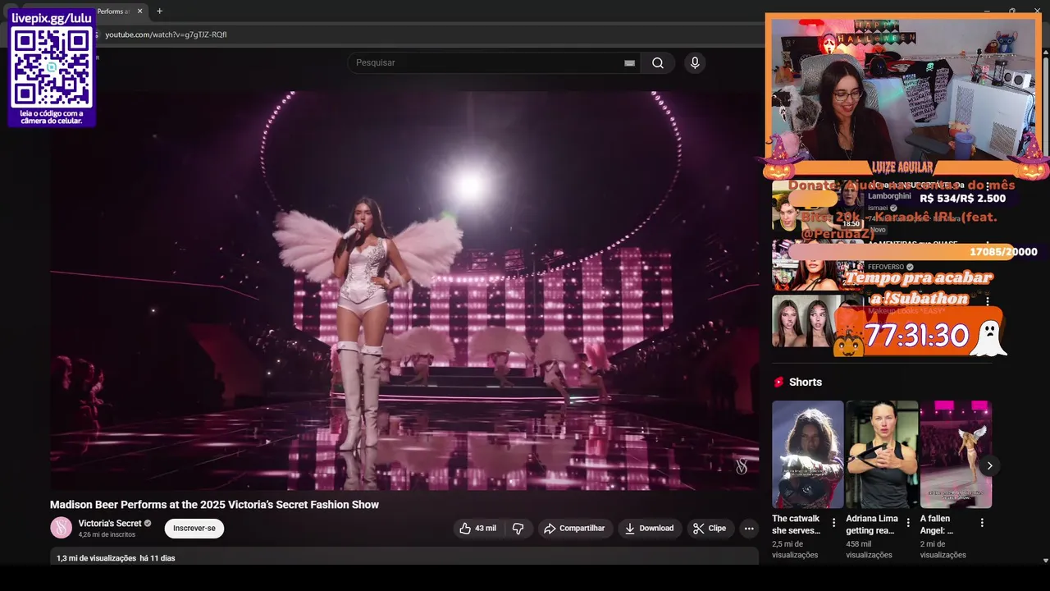Image resolution: width=1050 pixels, height=591 pixels.
Task: Click the thumbs-down dislike button
Action: 518,529
